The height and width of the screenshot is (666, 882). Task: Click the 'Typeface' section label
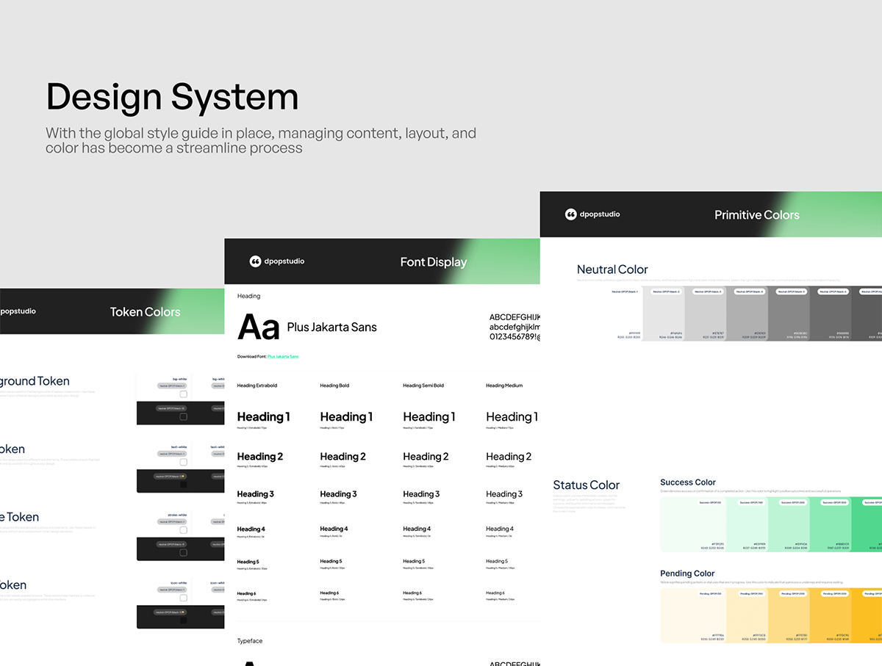coord(250,641)
